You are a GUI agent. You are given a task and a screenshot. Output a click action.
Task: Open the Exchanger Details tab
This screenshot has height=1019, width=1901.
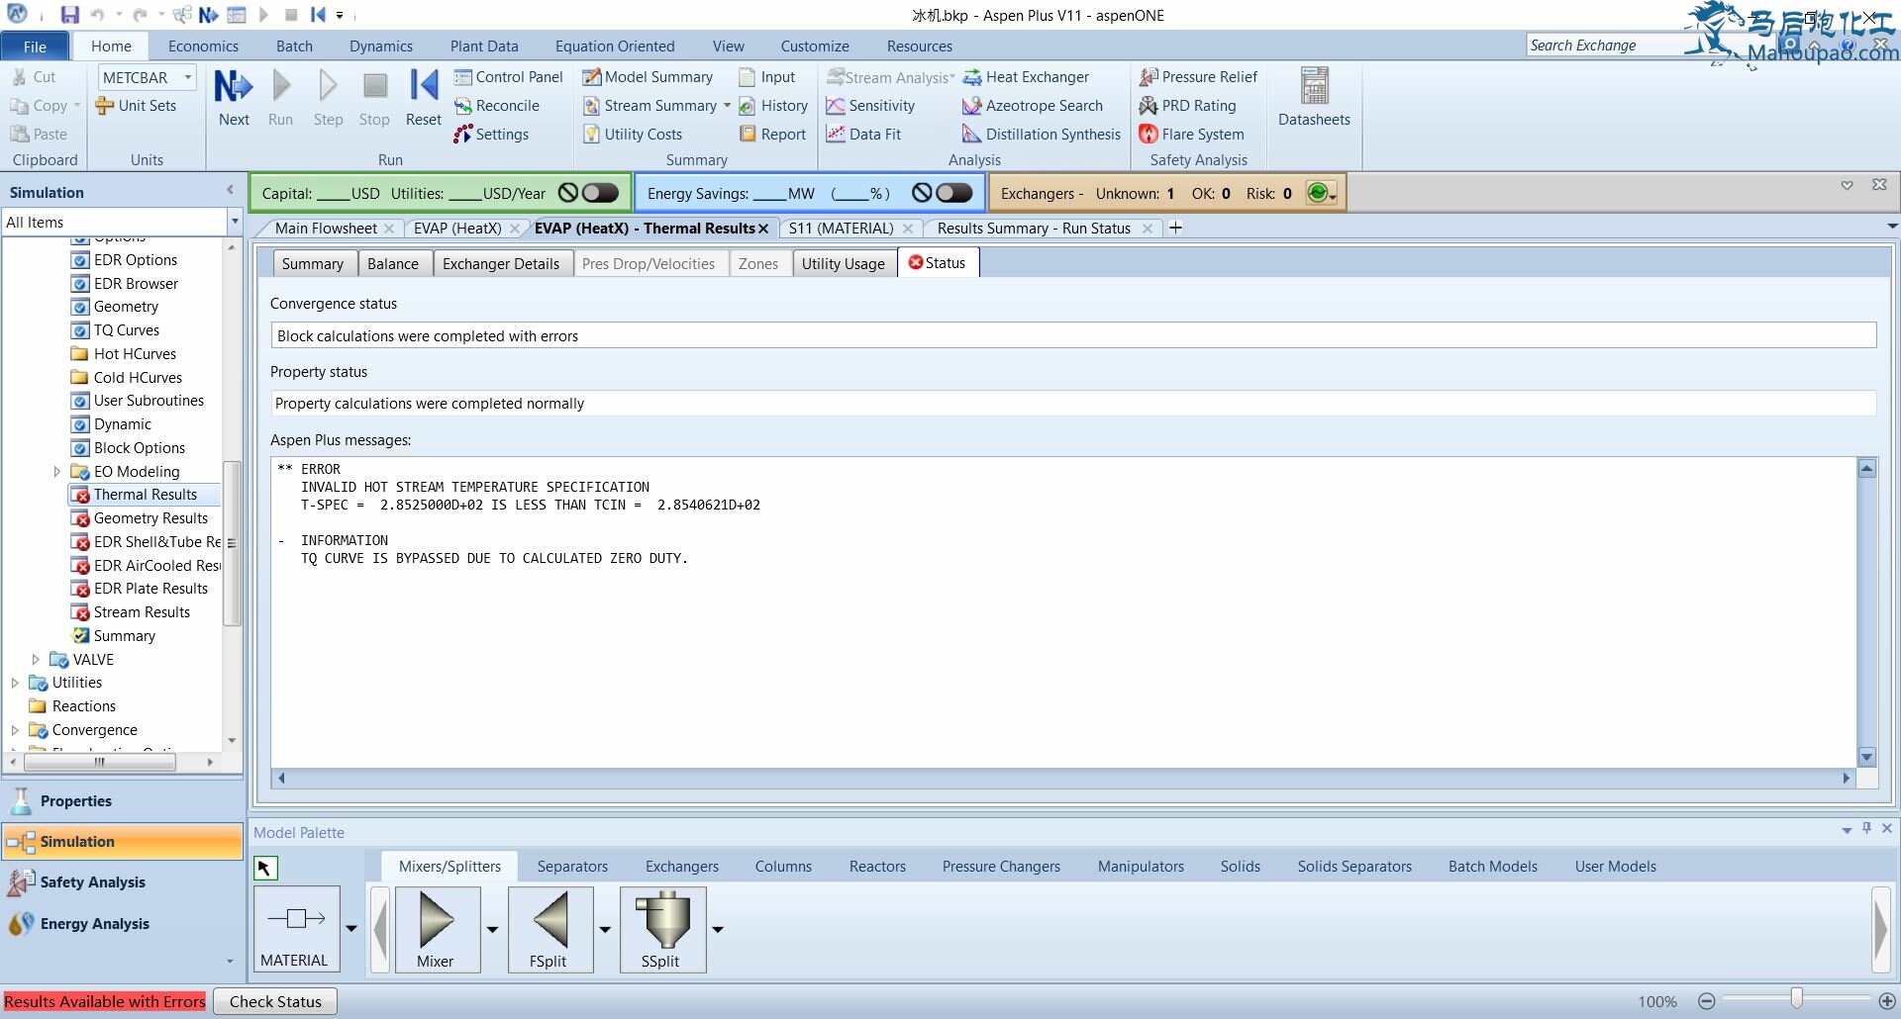point(501,264)
